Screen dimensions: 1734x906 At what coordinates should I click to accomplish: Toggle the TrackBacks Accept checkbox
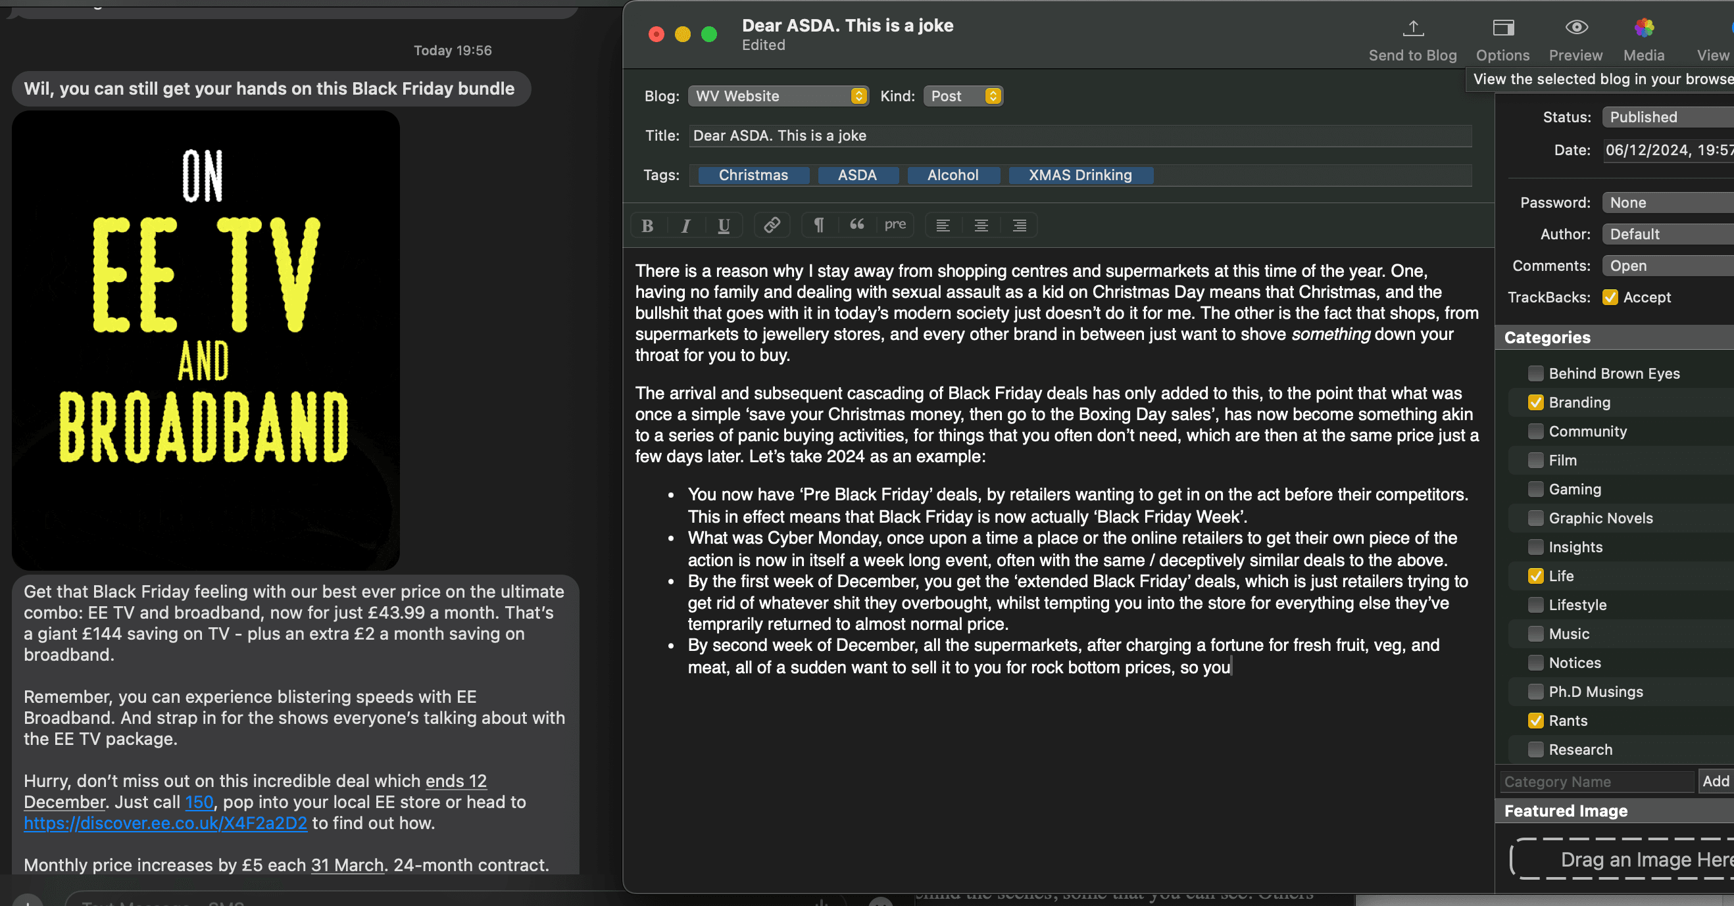pos(1610,297)
